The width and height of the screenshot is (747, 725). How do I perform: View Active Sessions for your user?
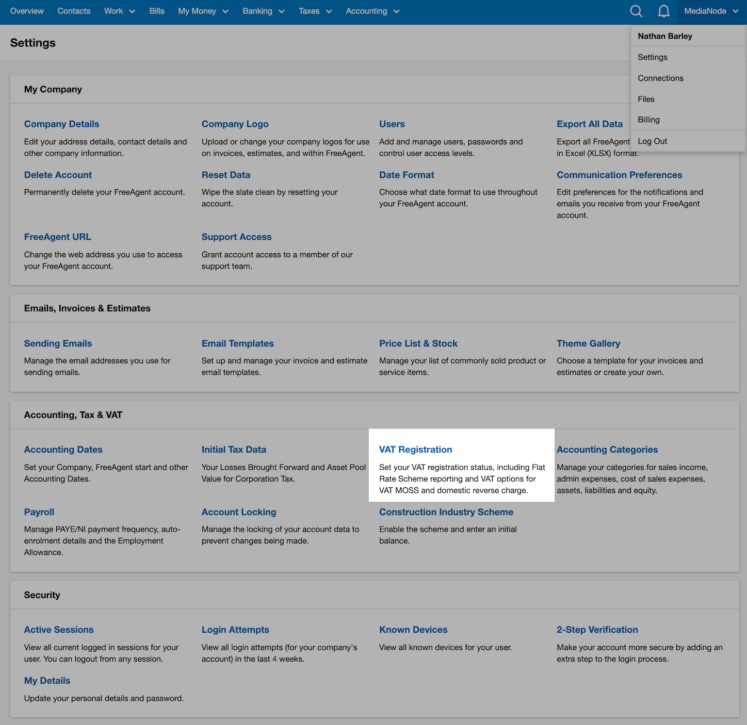[58, 630]
